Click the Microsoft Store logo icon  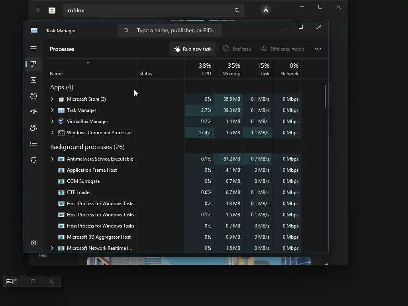pyautogui.click(x=52, y=10)
